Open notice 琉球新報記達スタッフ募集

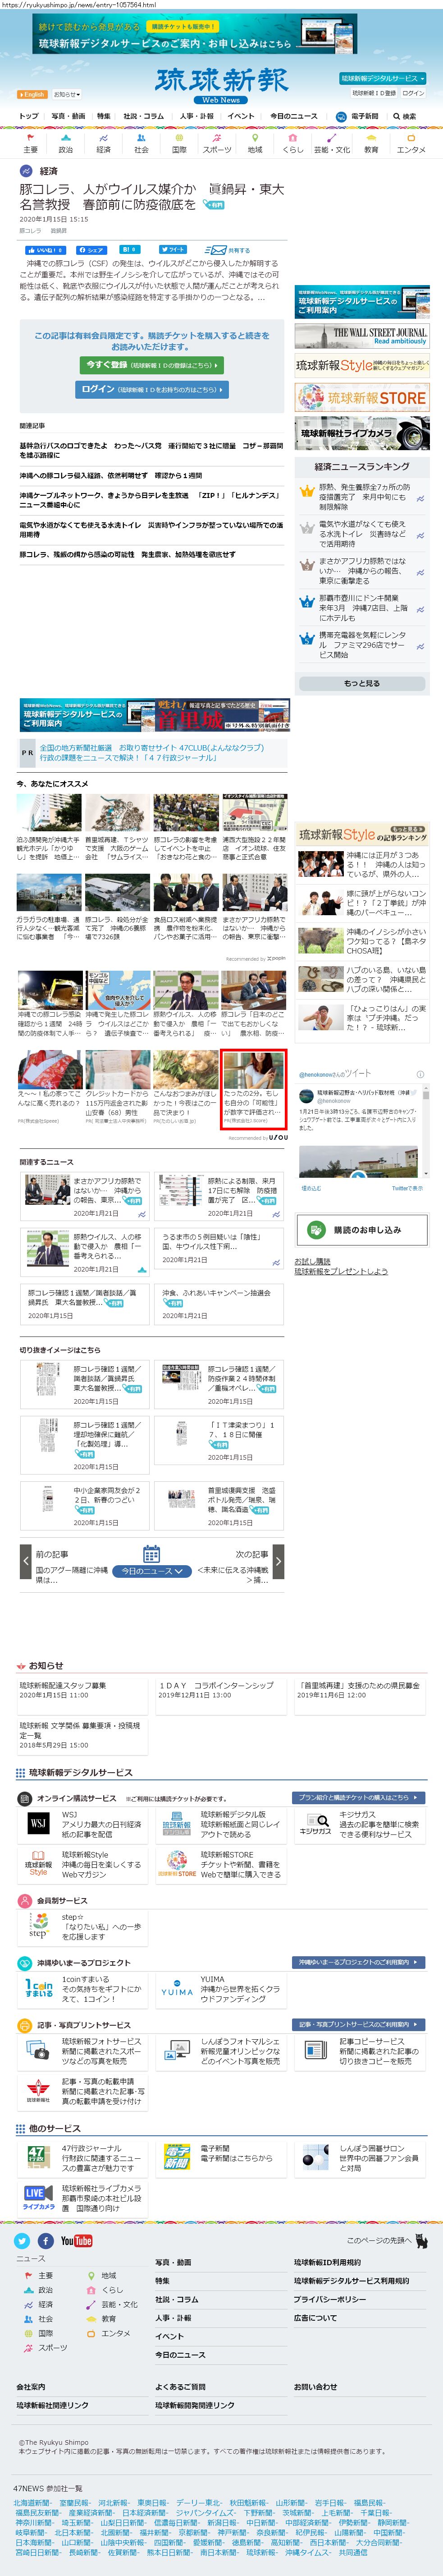[x=62, y=1685]
